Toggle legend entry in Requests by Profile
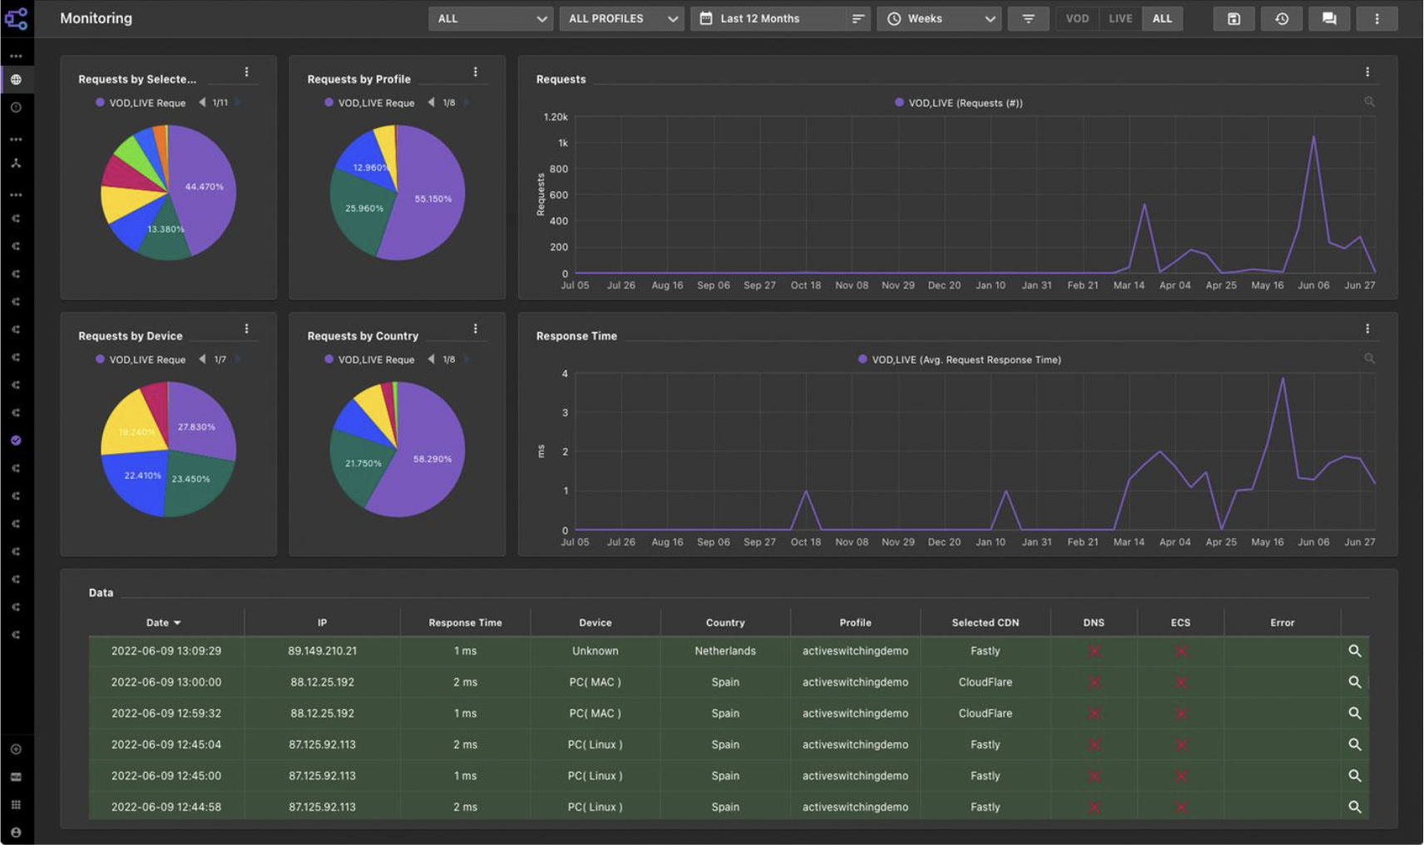The height and width of the screenshot is (845, 1424). (369, 103)
